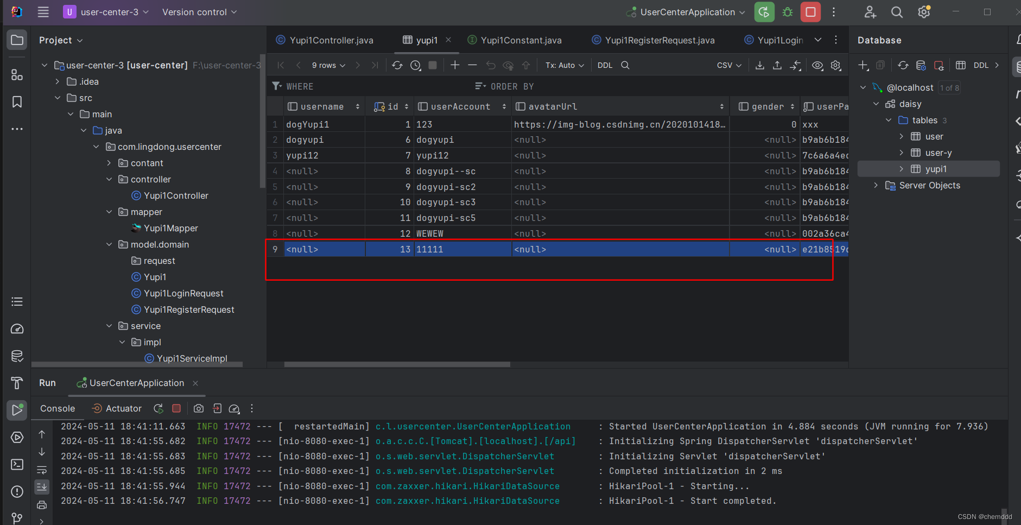Create a new data source with the plus icon

(863, 65)
